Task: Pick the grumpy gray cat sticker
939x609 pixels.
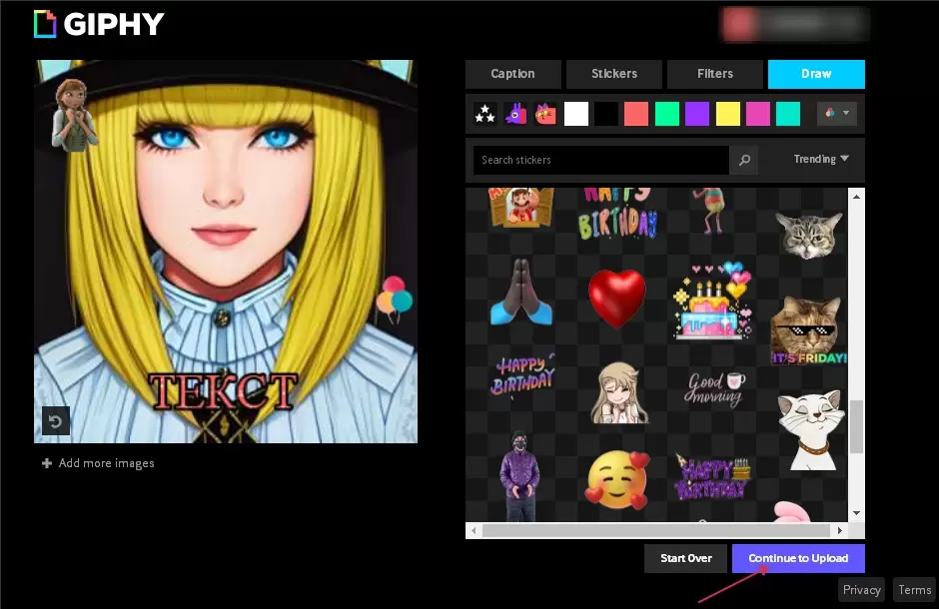Action: 809,235
